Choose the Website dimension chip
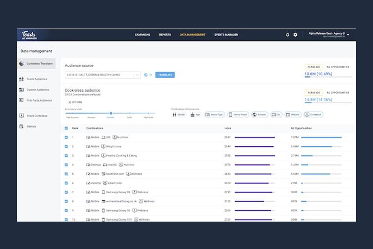 click(x=294, y=115)
